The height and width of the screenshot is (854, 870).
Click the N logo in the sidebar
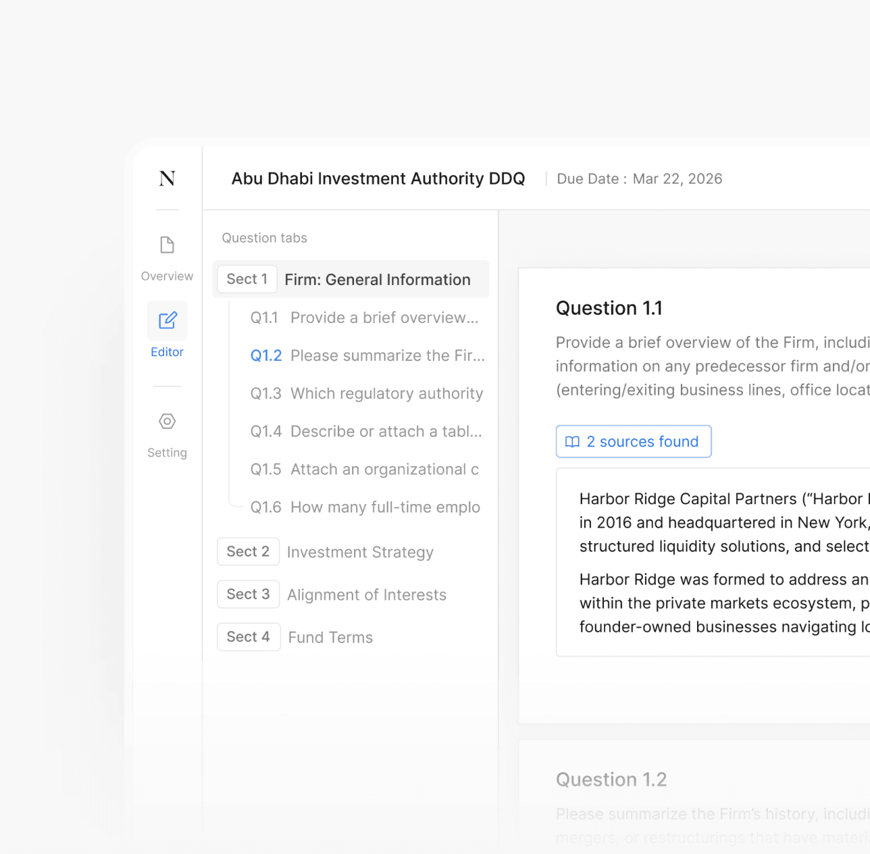pos(167,178)
